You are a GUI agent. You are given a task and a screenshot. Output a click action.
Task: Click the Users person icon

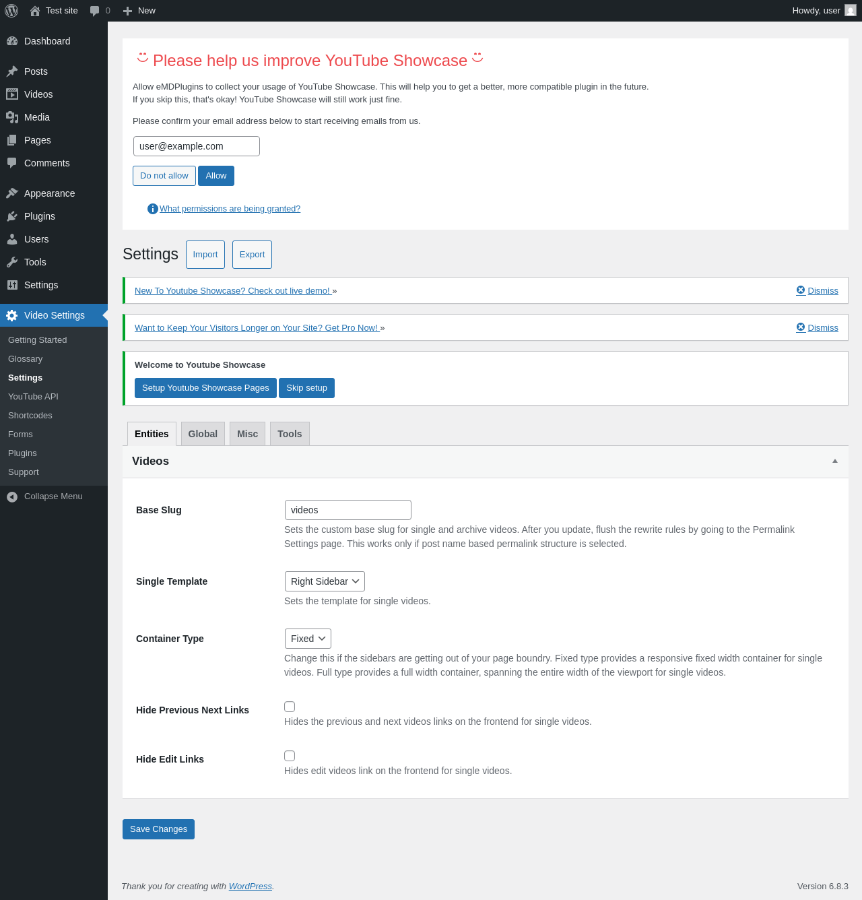[12, 239]
